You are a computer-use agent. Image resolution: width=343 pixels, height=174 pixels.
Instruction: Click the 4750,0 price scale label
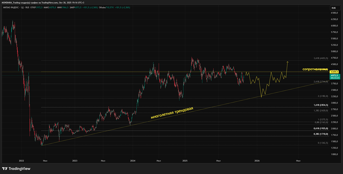coord(335,58)
